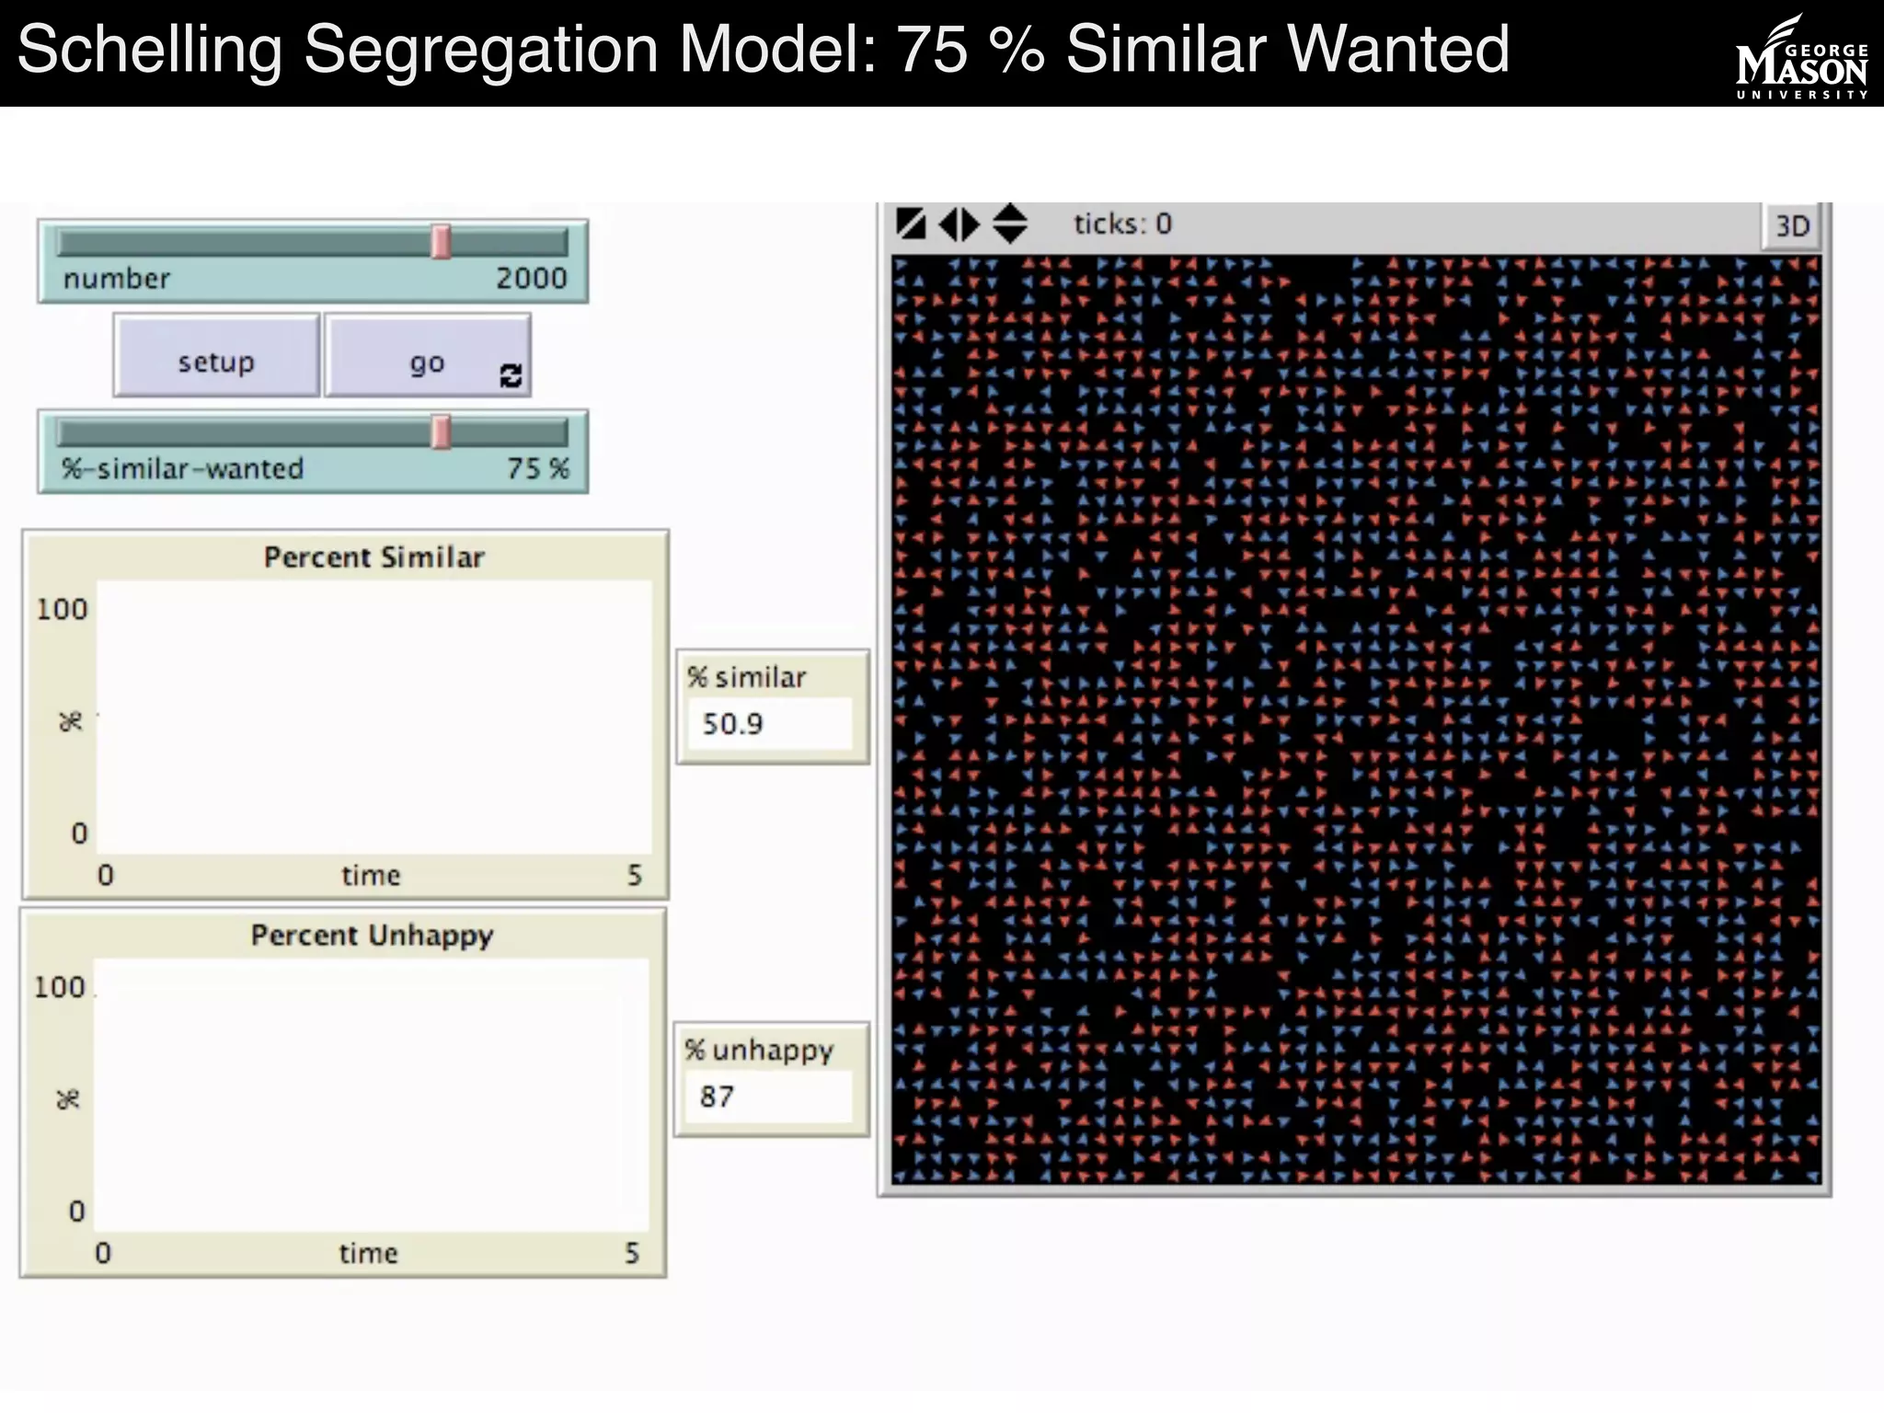
Task: Click the vertical up-down arrows icon
Action: (1010, 224)
